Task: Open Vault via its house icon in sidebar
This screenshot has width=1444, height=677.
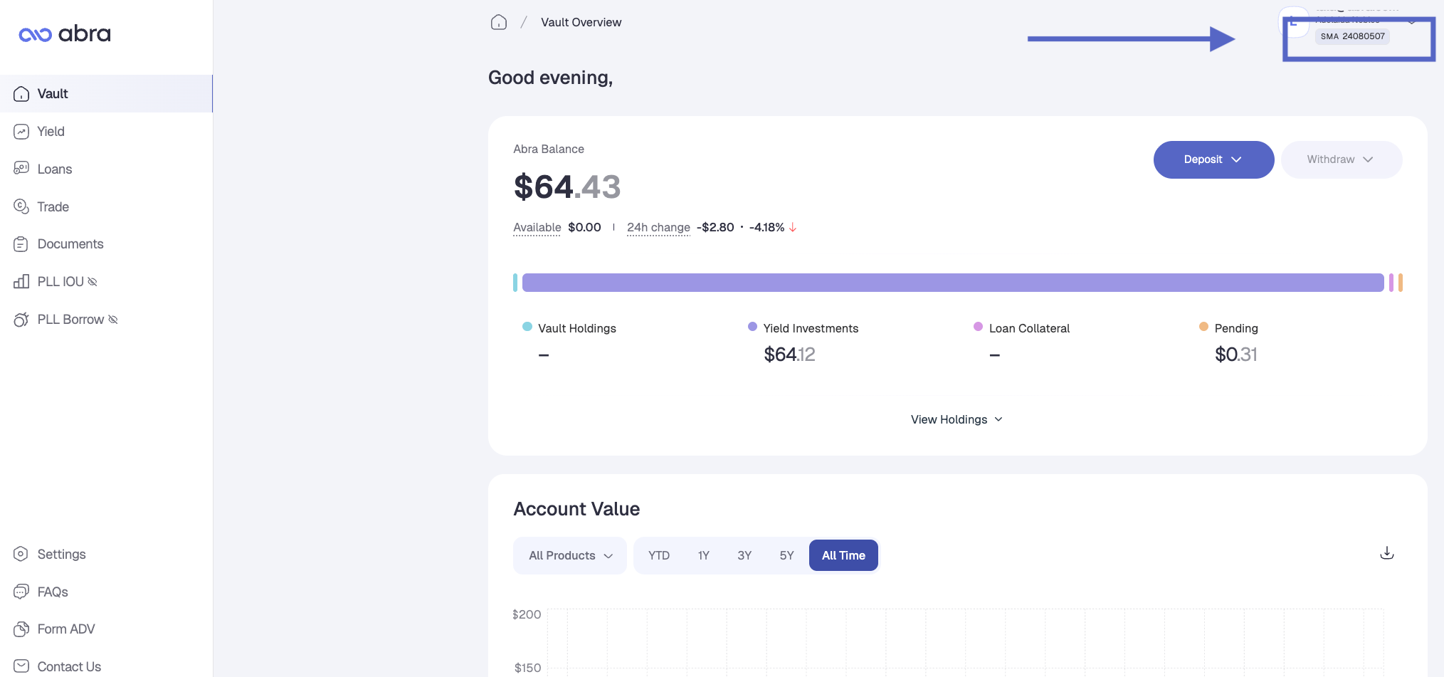Action: coord(21,94)
